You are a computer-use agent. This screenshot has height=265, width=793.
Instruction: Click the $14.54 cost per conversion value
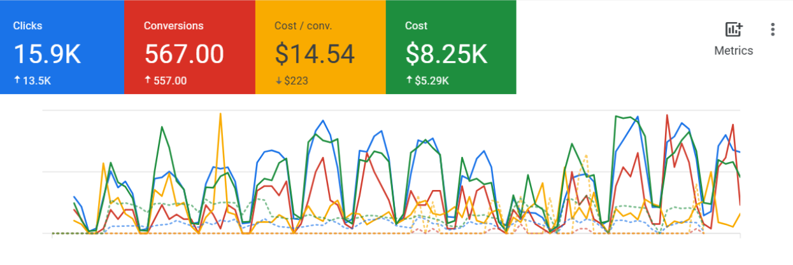tap(315, 55)
